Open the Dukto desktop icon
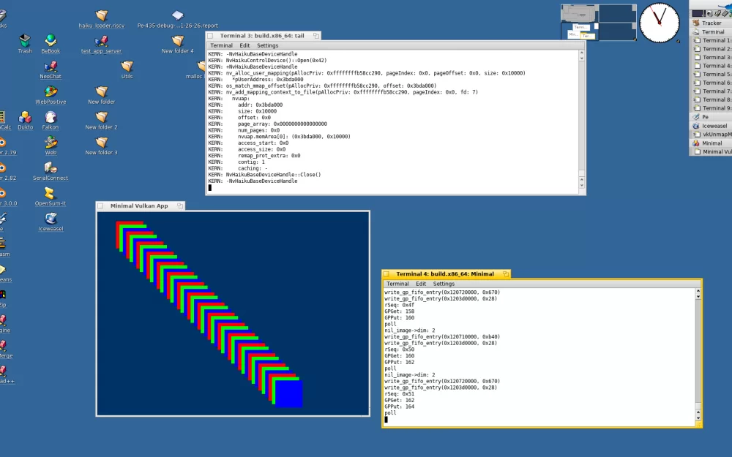732x457 pixels. click(25, 117)
